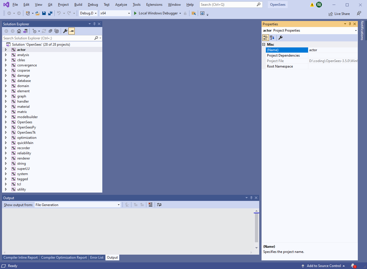Toggle Categorized view in Properties panel
Viewport: 367px width, 269px height.
266,38
